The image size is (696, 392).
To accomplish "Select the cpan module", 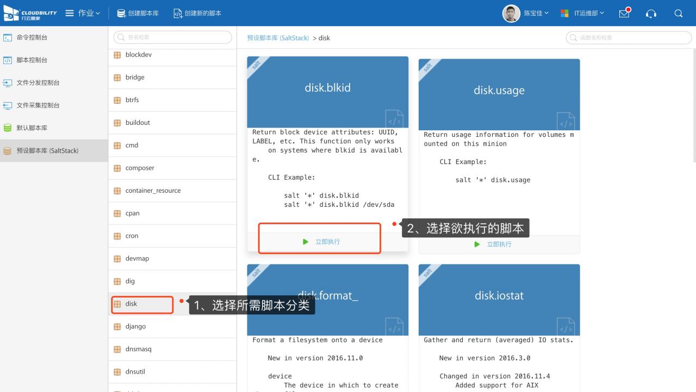I will (x=172, y=213).
